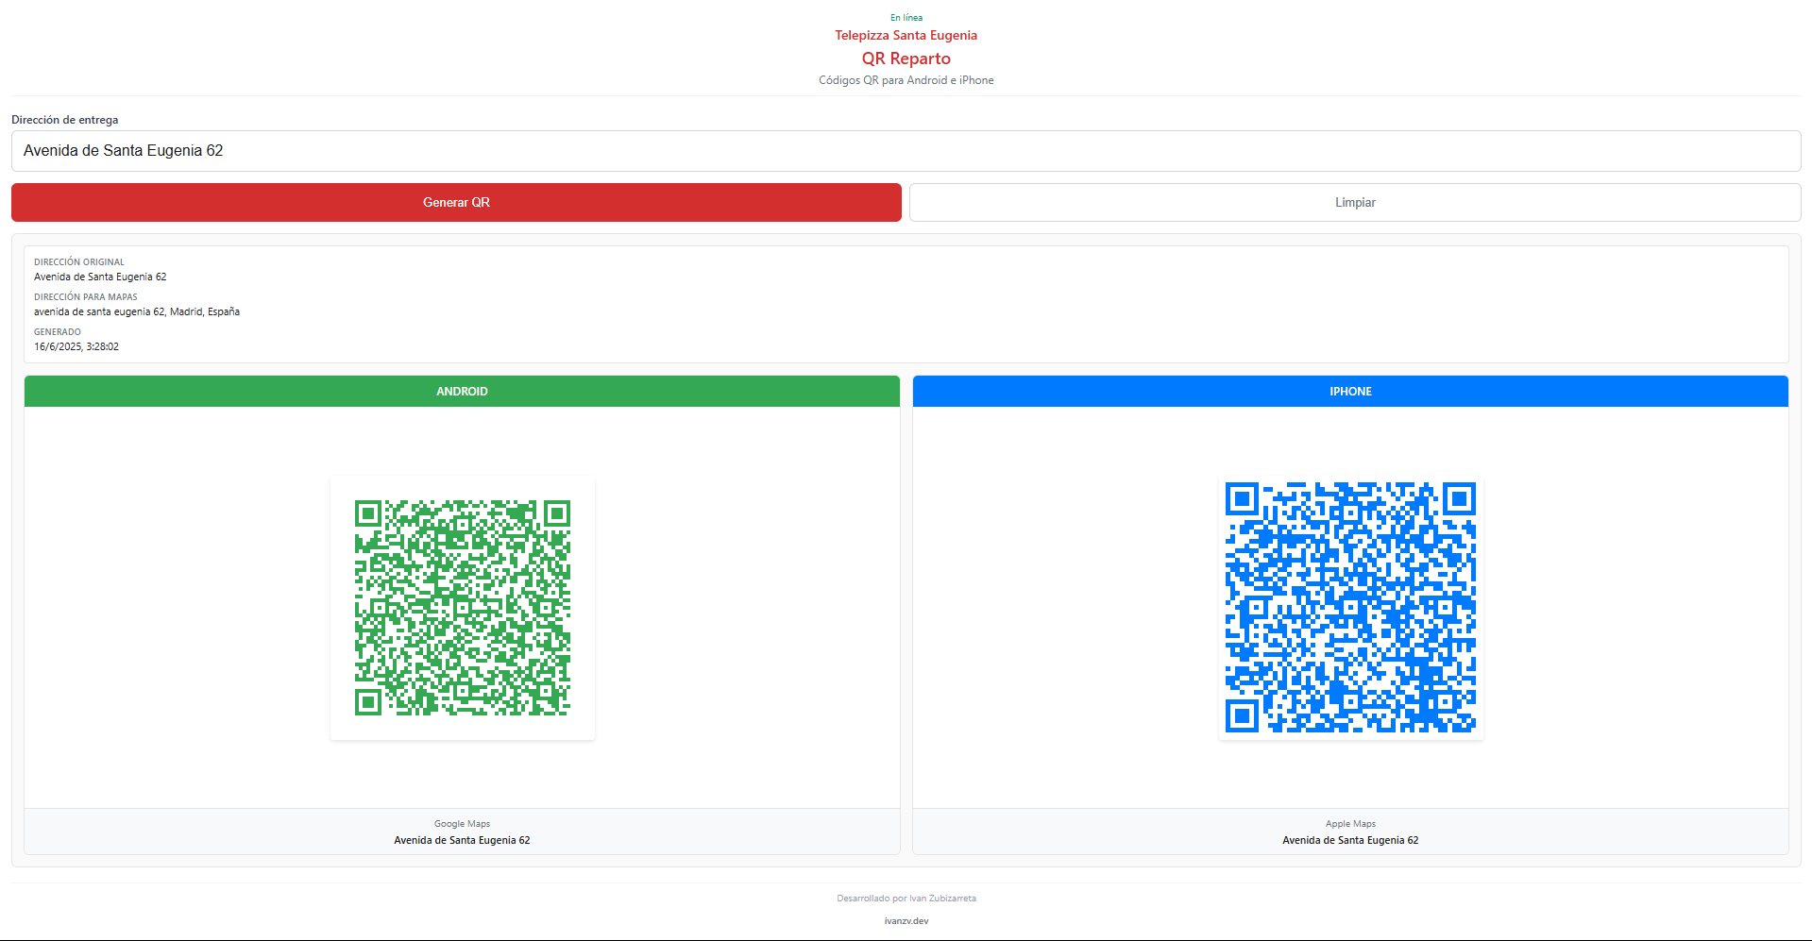Select address text under Google Maps
The width and height of the screenshot is (1812, 941).
tap(462, 840)
